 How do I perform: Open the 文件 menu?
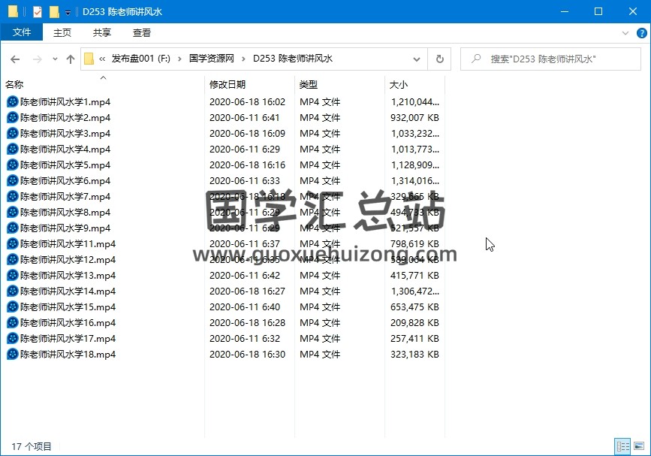(22, 32)
